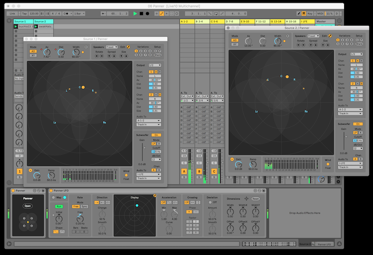This screenshot has width=373, height=255.
Task: Toggle Deviation Off in Panner LFO
Action: pyautogui.click(x=210, y=202)
